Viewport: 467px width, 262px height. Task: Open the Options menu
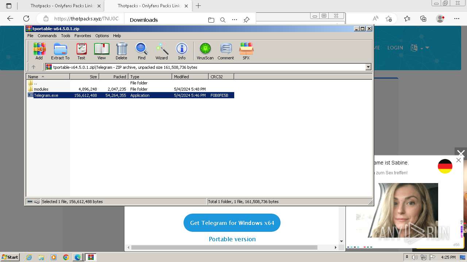coord(102,36)
